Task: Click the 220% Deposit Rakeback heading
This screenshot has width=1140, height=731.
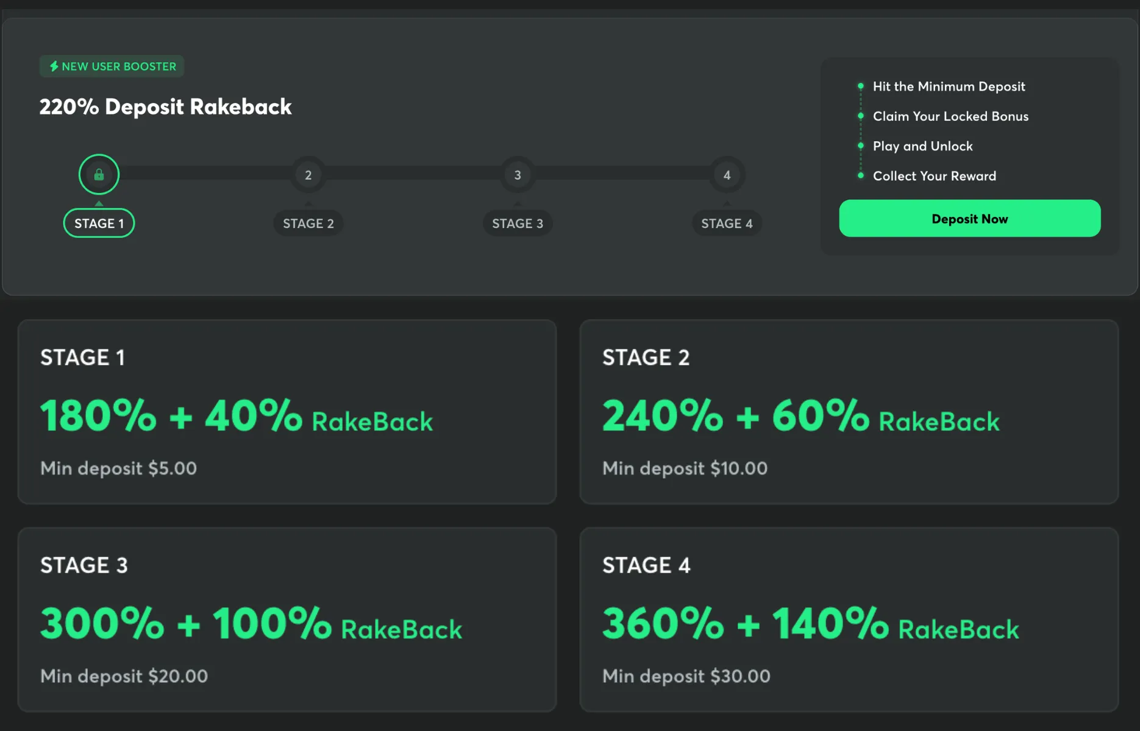Action: point(165,107)
